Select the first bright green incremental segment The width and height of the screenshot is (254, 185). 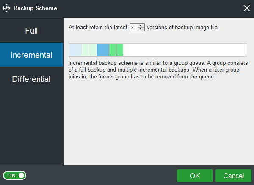point(113,50)
